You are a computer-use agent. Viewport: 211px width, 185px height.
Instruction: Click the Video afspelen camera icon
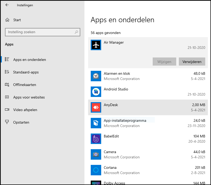tap(7, 109)
